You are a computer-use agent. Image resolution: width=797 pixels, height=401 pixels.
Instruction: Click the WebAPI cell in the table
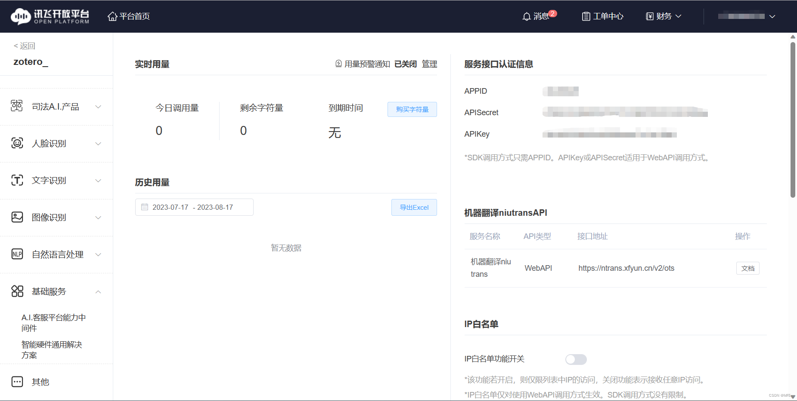click(538, 268)
